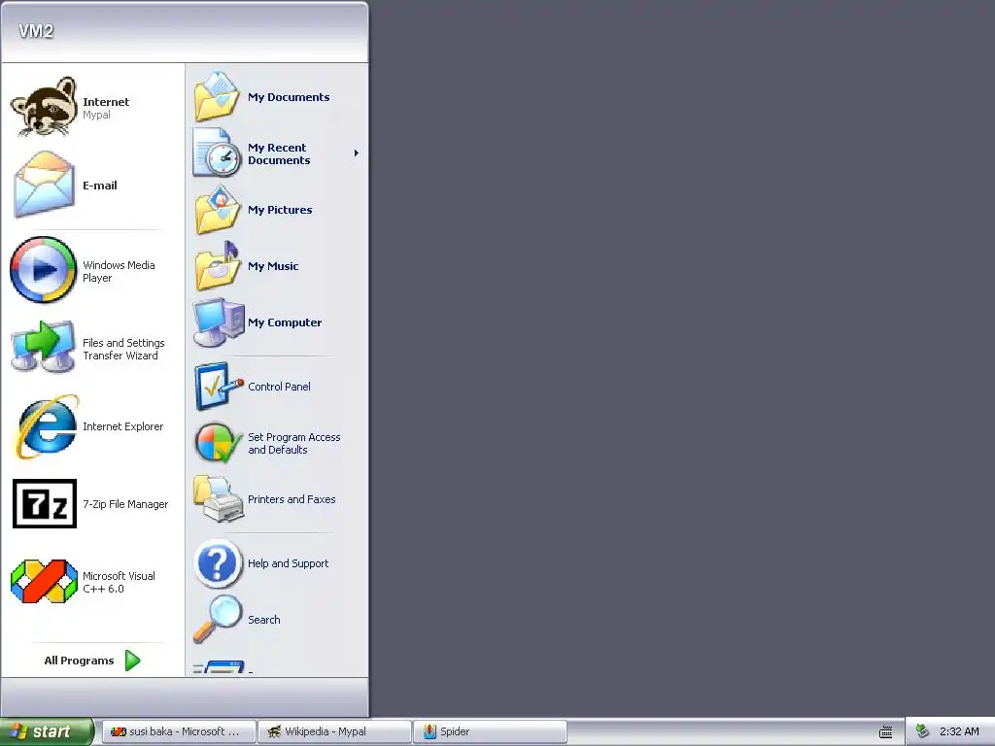995x746 pixels.
Task: Click My Computer text label
Action: (285, 322)
